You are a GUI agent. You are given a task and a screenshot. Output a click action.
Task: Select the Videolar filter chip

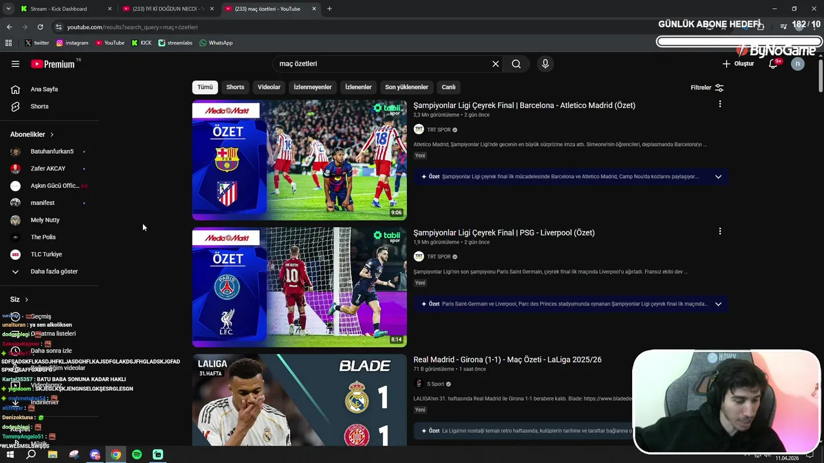[269, 87]
